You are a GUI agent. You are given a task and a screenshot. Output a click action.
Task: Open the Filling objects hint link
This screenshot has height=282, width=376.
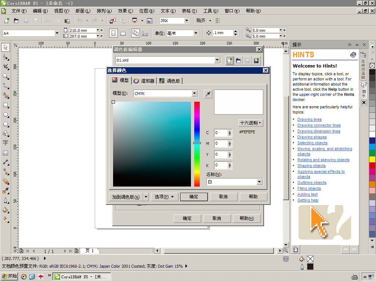(x=309, y=188)
